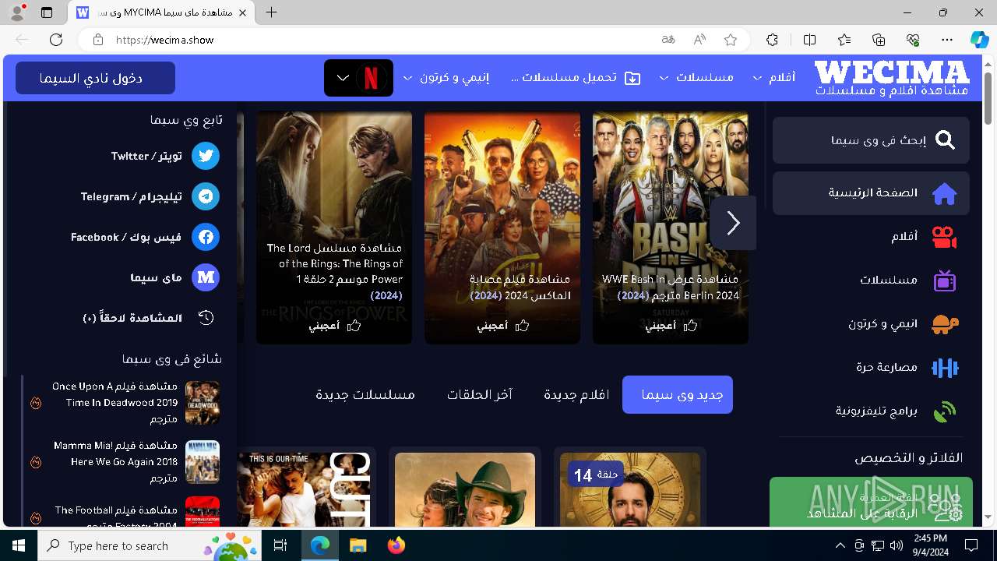The width and height of the screenshot is (997, 561).
Task: Open the taskbar clock showing 2:45 PM
Action: pyautogui.click(x=930, y=545)
